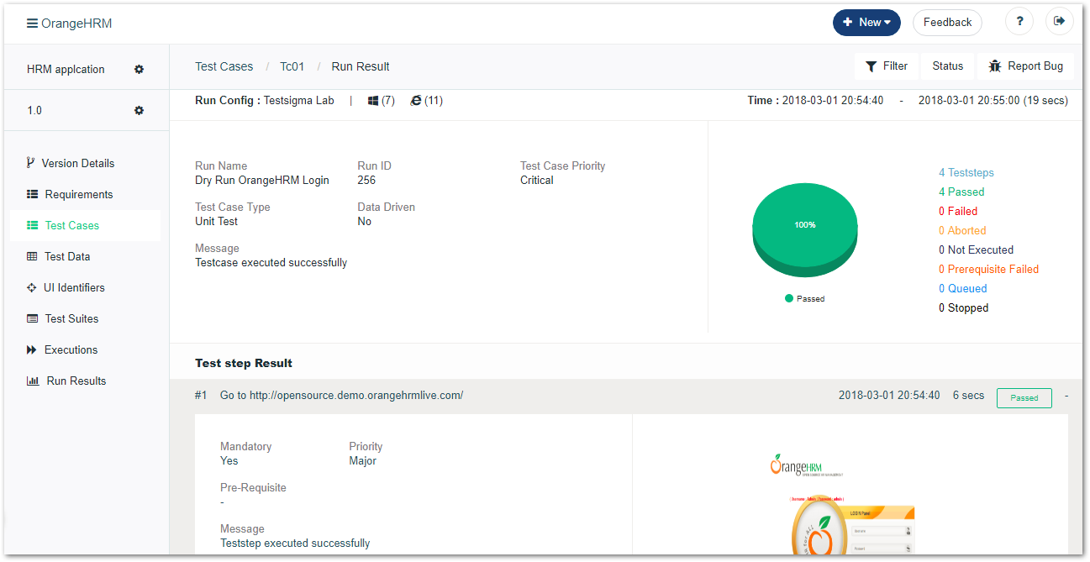Click the Run Config Testsigma Lab text
Image resolution: width=1090 pixels, height=562 pixels.
click(265, 100)
